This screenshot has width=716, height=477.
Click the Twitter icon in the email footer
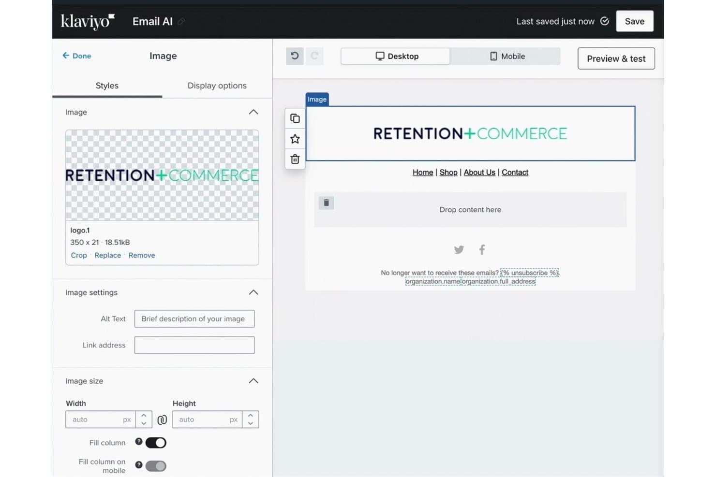click(x=459, y=250)
